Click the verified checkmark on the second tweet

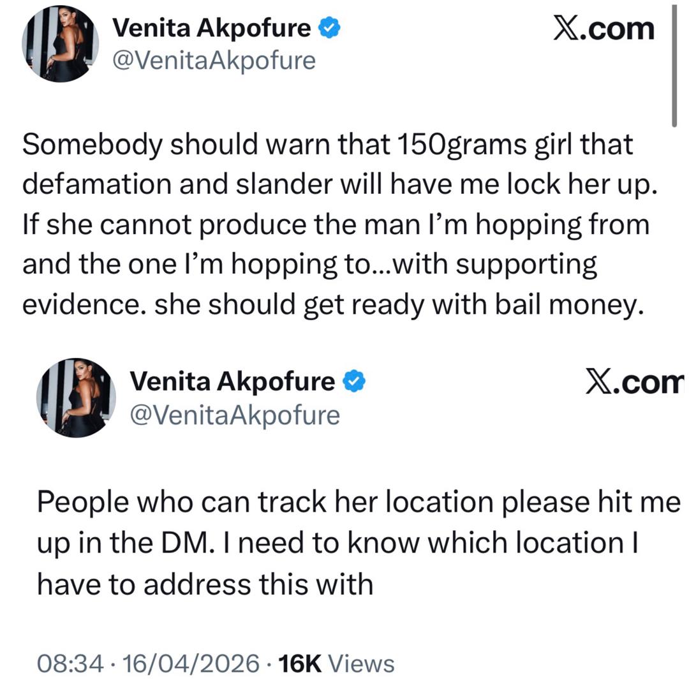355,380
